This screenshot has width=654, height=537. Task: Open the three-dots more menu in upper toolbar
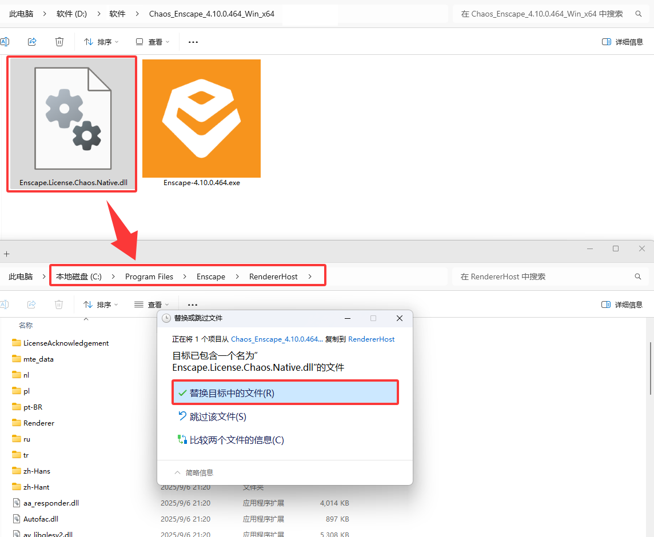point(193,42)
